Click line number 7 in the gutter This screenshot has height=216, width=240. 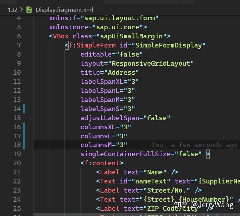(x=19, y=45)
